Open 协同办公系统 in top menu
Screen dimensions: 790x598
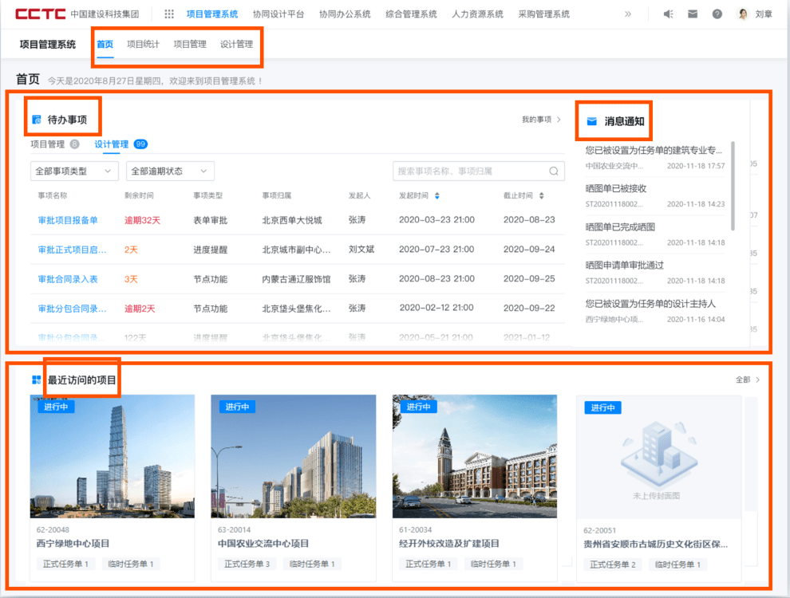point(345,14)
